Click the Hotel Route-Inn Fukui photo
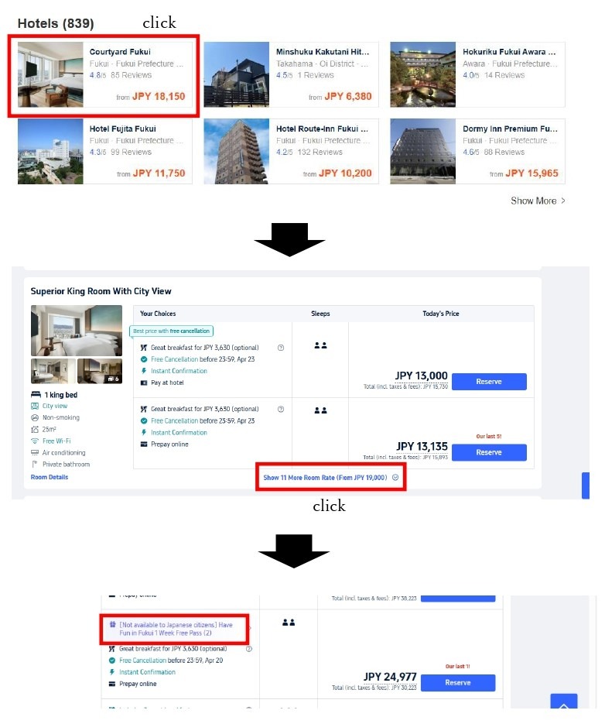Screen dimensions: 605x724 tap(236, 152)
